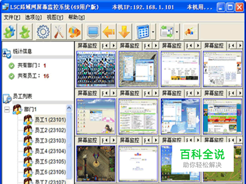Open the icon-filled desktop screen thumbnail
This screenshot has height=184, width=246.
[x=96, y=69]
